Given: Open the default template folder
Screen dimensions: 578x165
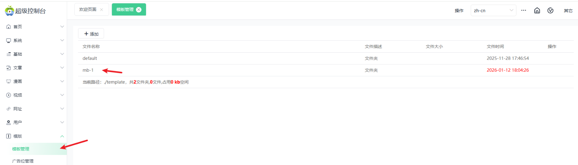Looking at the screenshot, I should [90, 58].
